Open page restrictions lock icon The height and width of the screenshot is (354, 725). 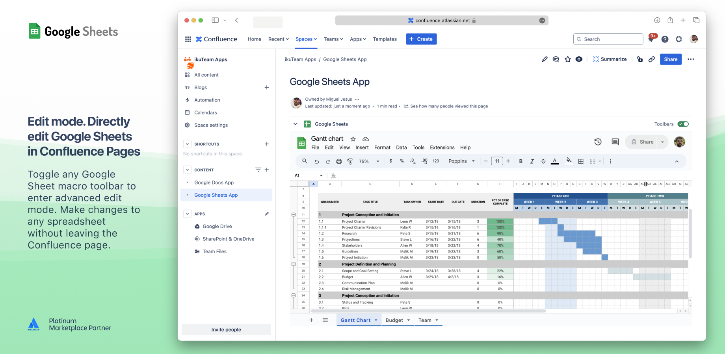(640, 59)
